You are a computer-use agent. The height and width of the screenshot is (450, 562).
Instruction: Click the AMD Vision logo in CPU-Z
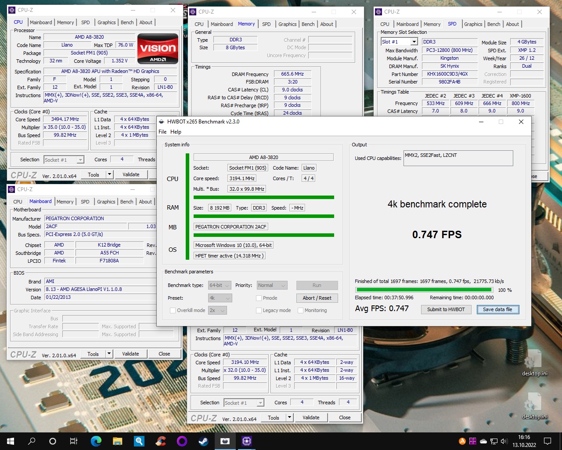(x=158, y=49)
